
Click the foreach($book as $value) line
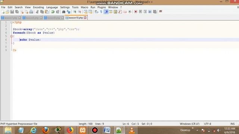tap(34, 33)
